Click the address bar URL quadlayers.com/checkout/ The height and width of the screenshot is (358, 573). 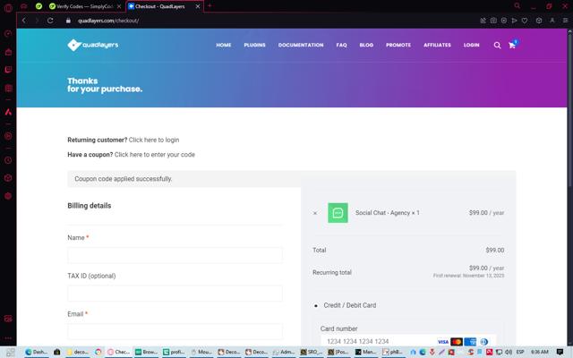[x=108, y=21]
